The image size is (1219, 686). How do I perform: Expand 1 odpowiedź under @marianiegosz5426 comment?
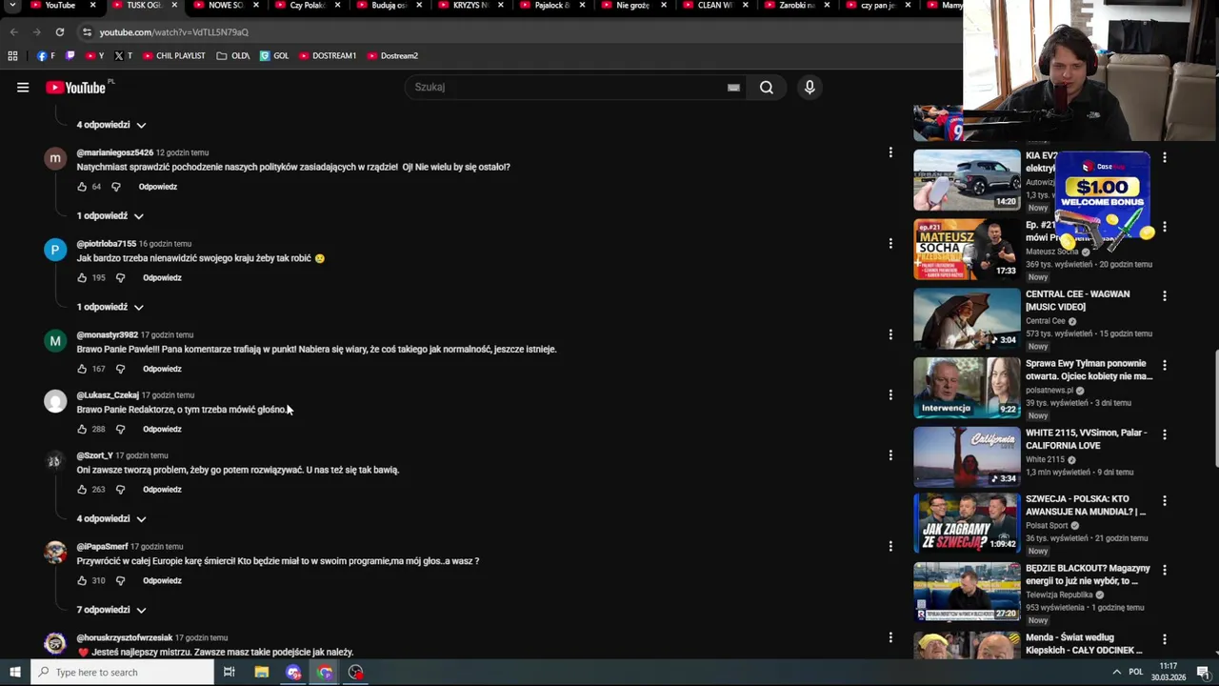pyautogui.click(x=110, y=216)
